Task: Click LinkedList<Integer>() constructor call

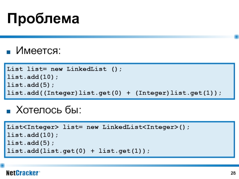Action: pos(144,127)
